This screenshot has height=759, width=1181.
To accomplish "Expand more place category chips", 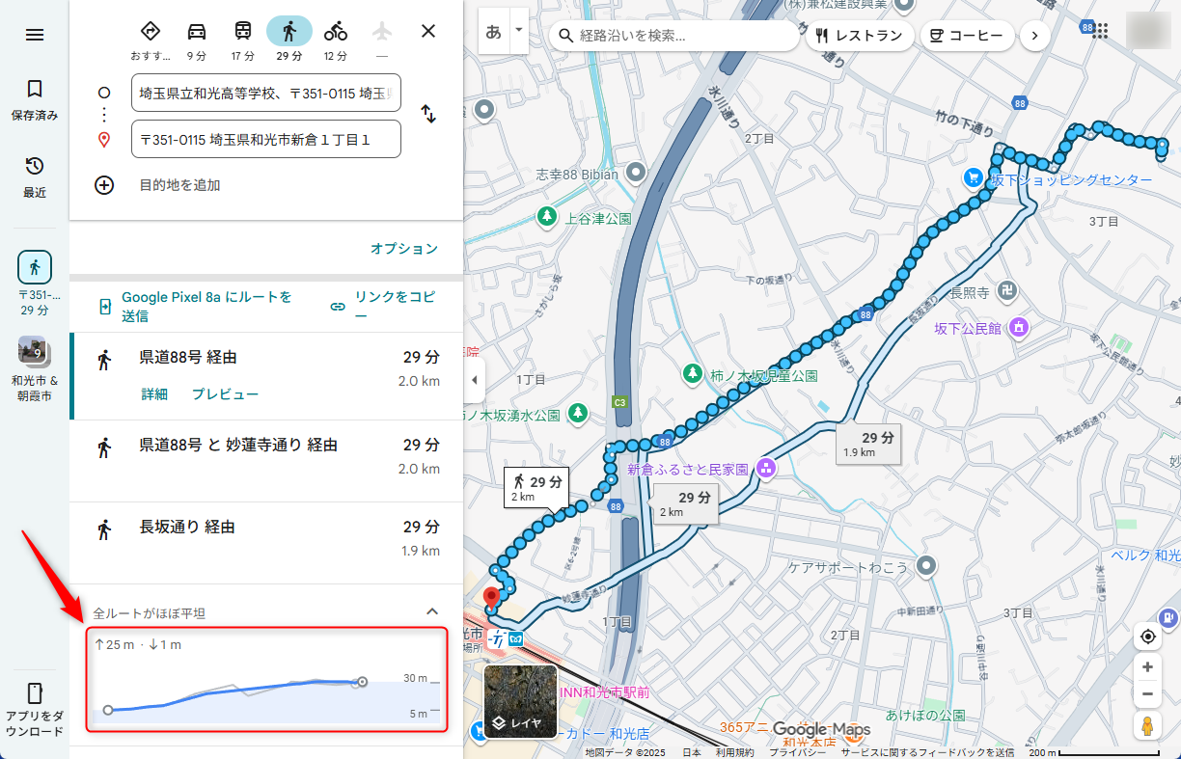I will [1034, 35].
